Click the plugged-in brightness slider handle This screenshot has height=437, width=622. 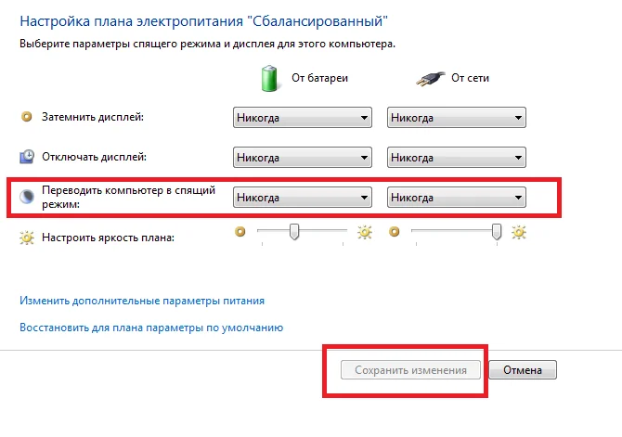(x=498, y=231)
